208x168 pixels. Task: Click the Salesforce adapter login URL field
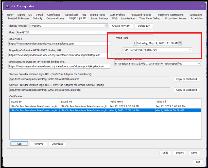pos(90,79)
